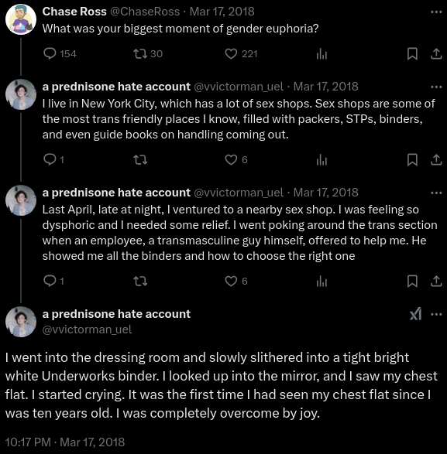The image size is (447, 454).
Task: Bookmark the 'Last April, late at night' tweet
Action: pos(412,281)
